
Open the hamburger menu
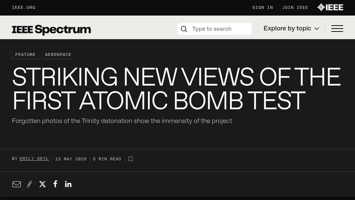point(337,29)
